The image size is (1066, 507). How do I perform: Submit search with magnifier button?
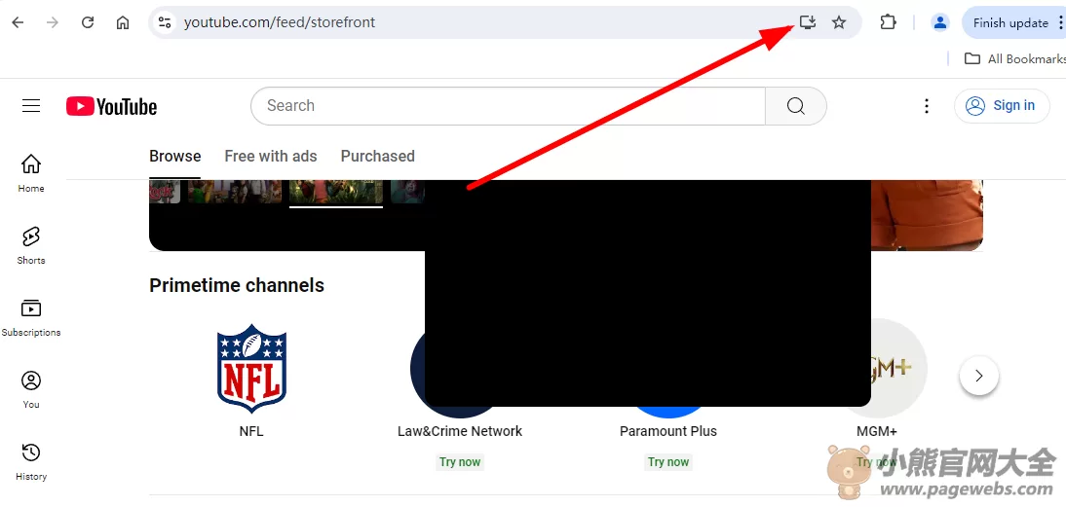796,106
